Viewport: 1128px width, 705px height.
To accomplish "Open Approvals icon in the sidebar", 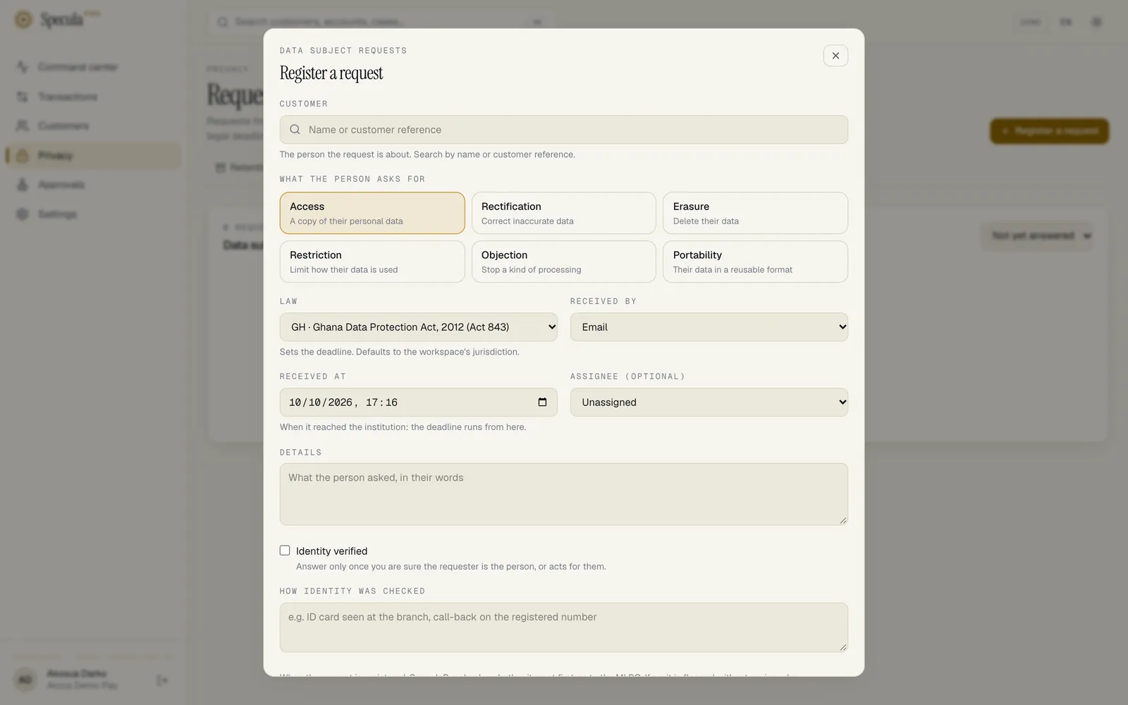I will coord(23,185).
